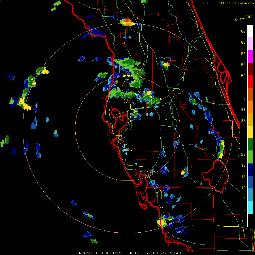Select the light pink legend swatch
Screen dimensions: 255x255
[x=250, y=43]
